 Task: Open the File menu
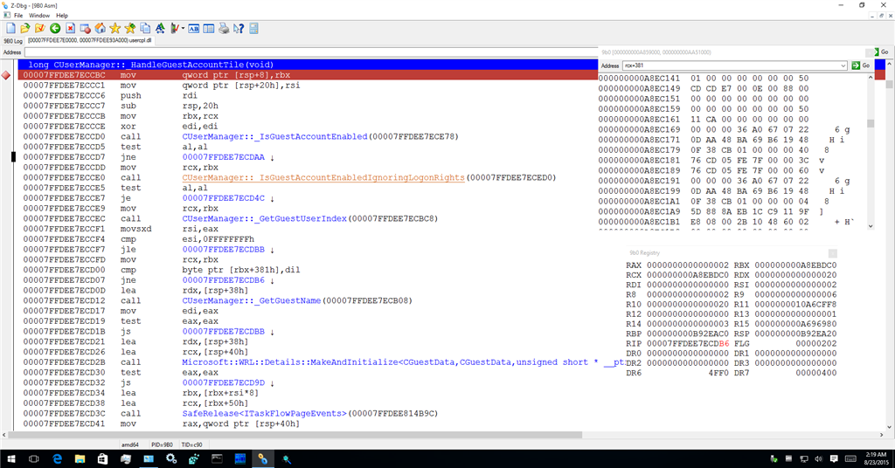tap(18, 16)
